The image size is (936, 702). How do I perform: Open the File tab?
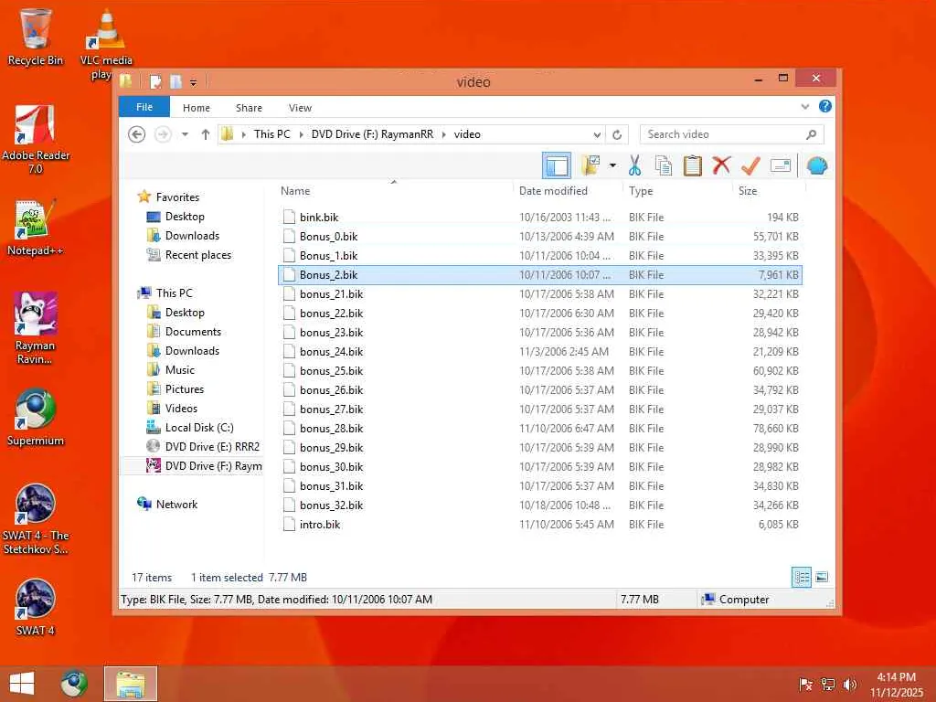point(144,107)
